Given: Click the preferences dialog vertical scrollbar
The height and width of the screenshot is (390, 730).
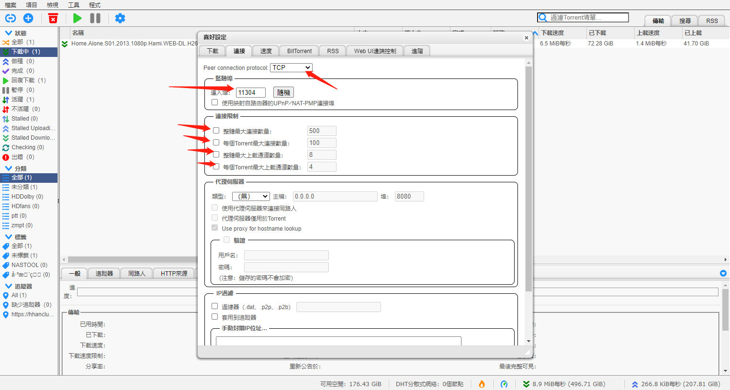Looking at the screenshot, I should pos(528,179).
